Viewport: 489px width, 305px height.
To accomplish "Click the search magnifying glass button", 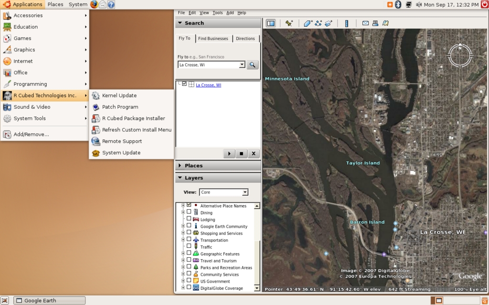I will coord(253,65).
